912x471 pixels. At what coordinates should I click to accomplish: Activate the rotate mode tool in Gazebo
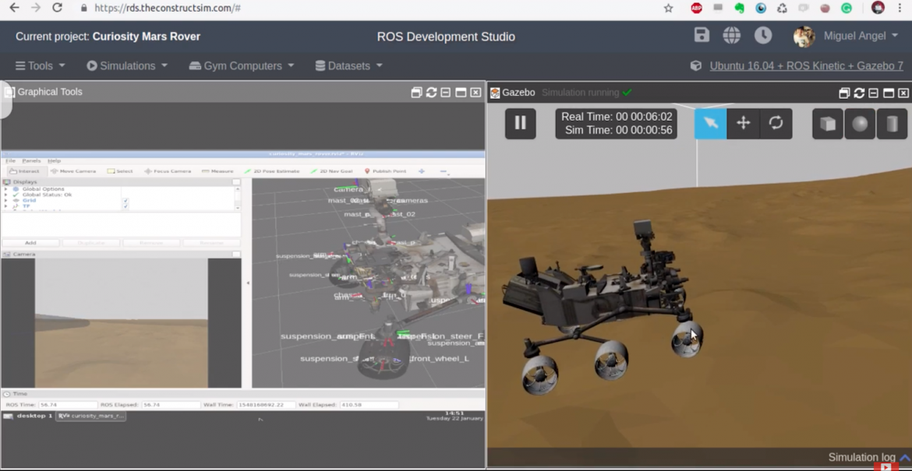776,123
